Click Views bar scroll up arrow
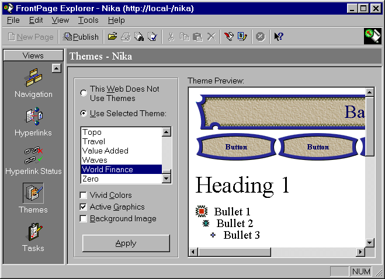Image resolution: width=385 pixels, height=279 pixels. 57,68
